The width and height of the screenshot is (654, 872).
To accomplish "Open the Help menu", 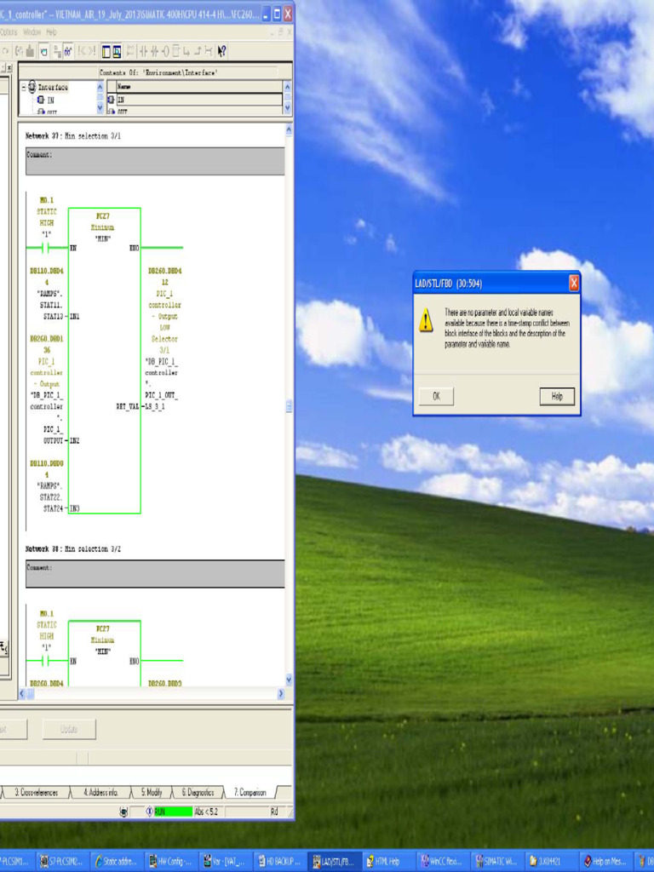I will pos(51,32).
